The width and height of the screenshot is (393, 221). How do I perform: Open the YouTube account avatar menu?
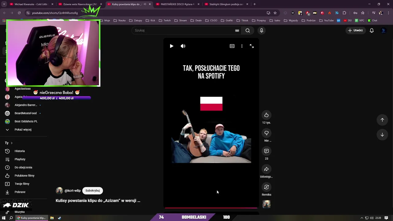click(x=383, y=30)
